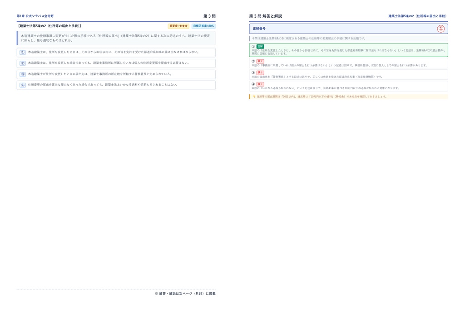The width and height of the screenshot is (465, 328).
Task: Click explanation ④ text mentioning 10万円以下の過料が科される
Action: [326, 88]
